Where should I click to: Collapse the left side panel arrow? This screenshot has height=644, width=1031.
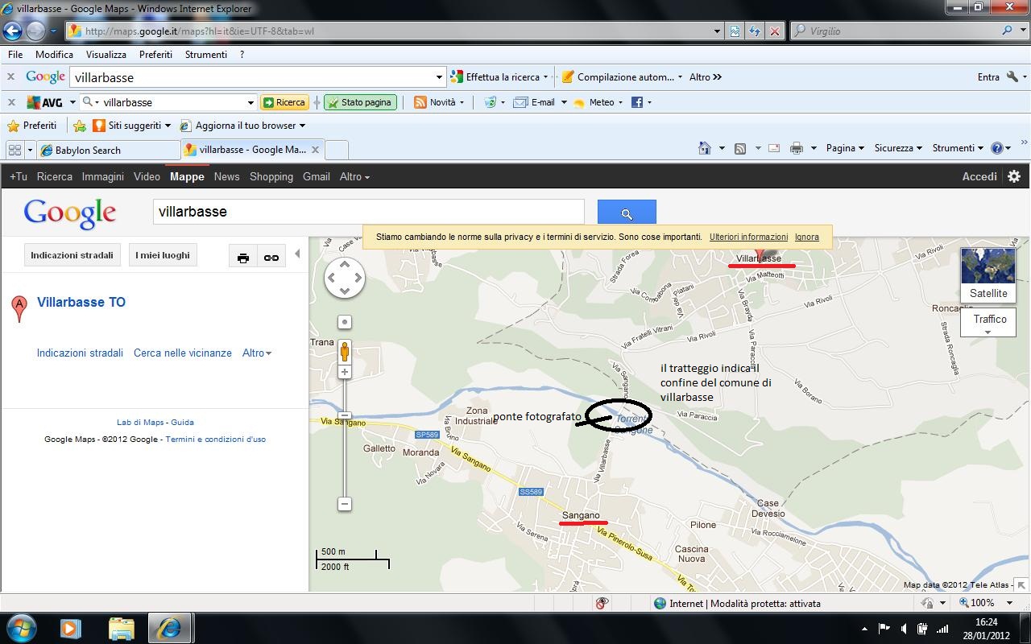[297, 254]
